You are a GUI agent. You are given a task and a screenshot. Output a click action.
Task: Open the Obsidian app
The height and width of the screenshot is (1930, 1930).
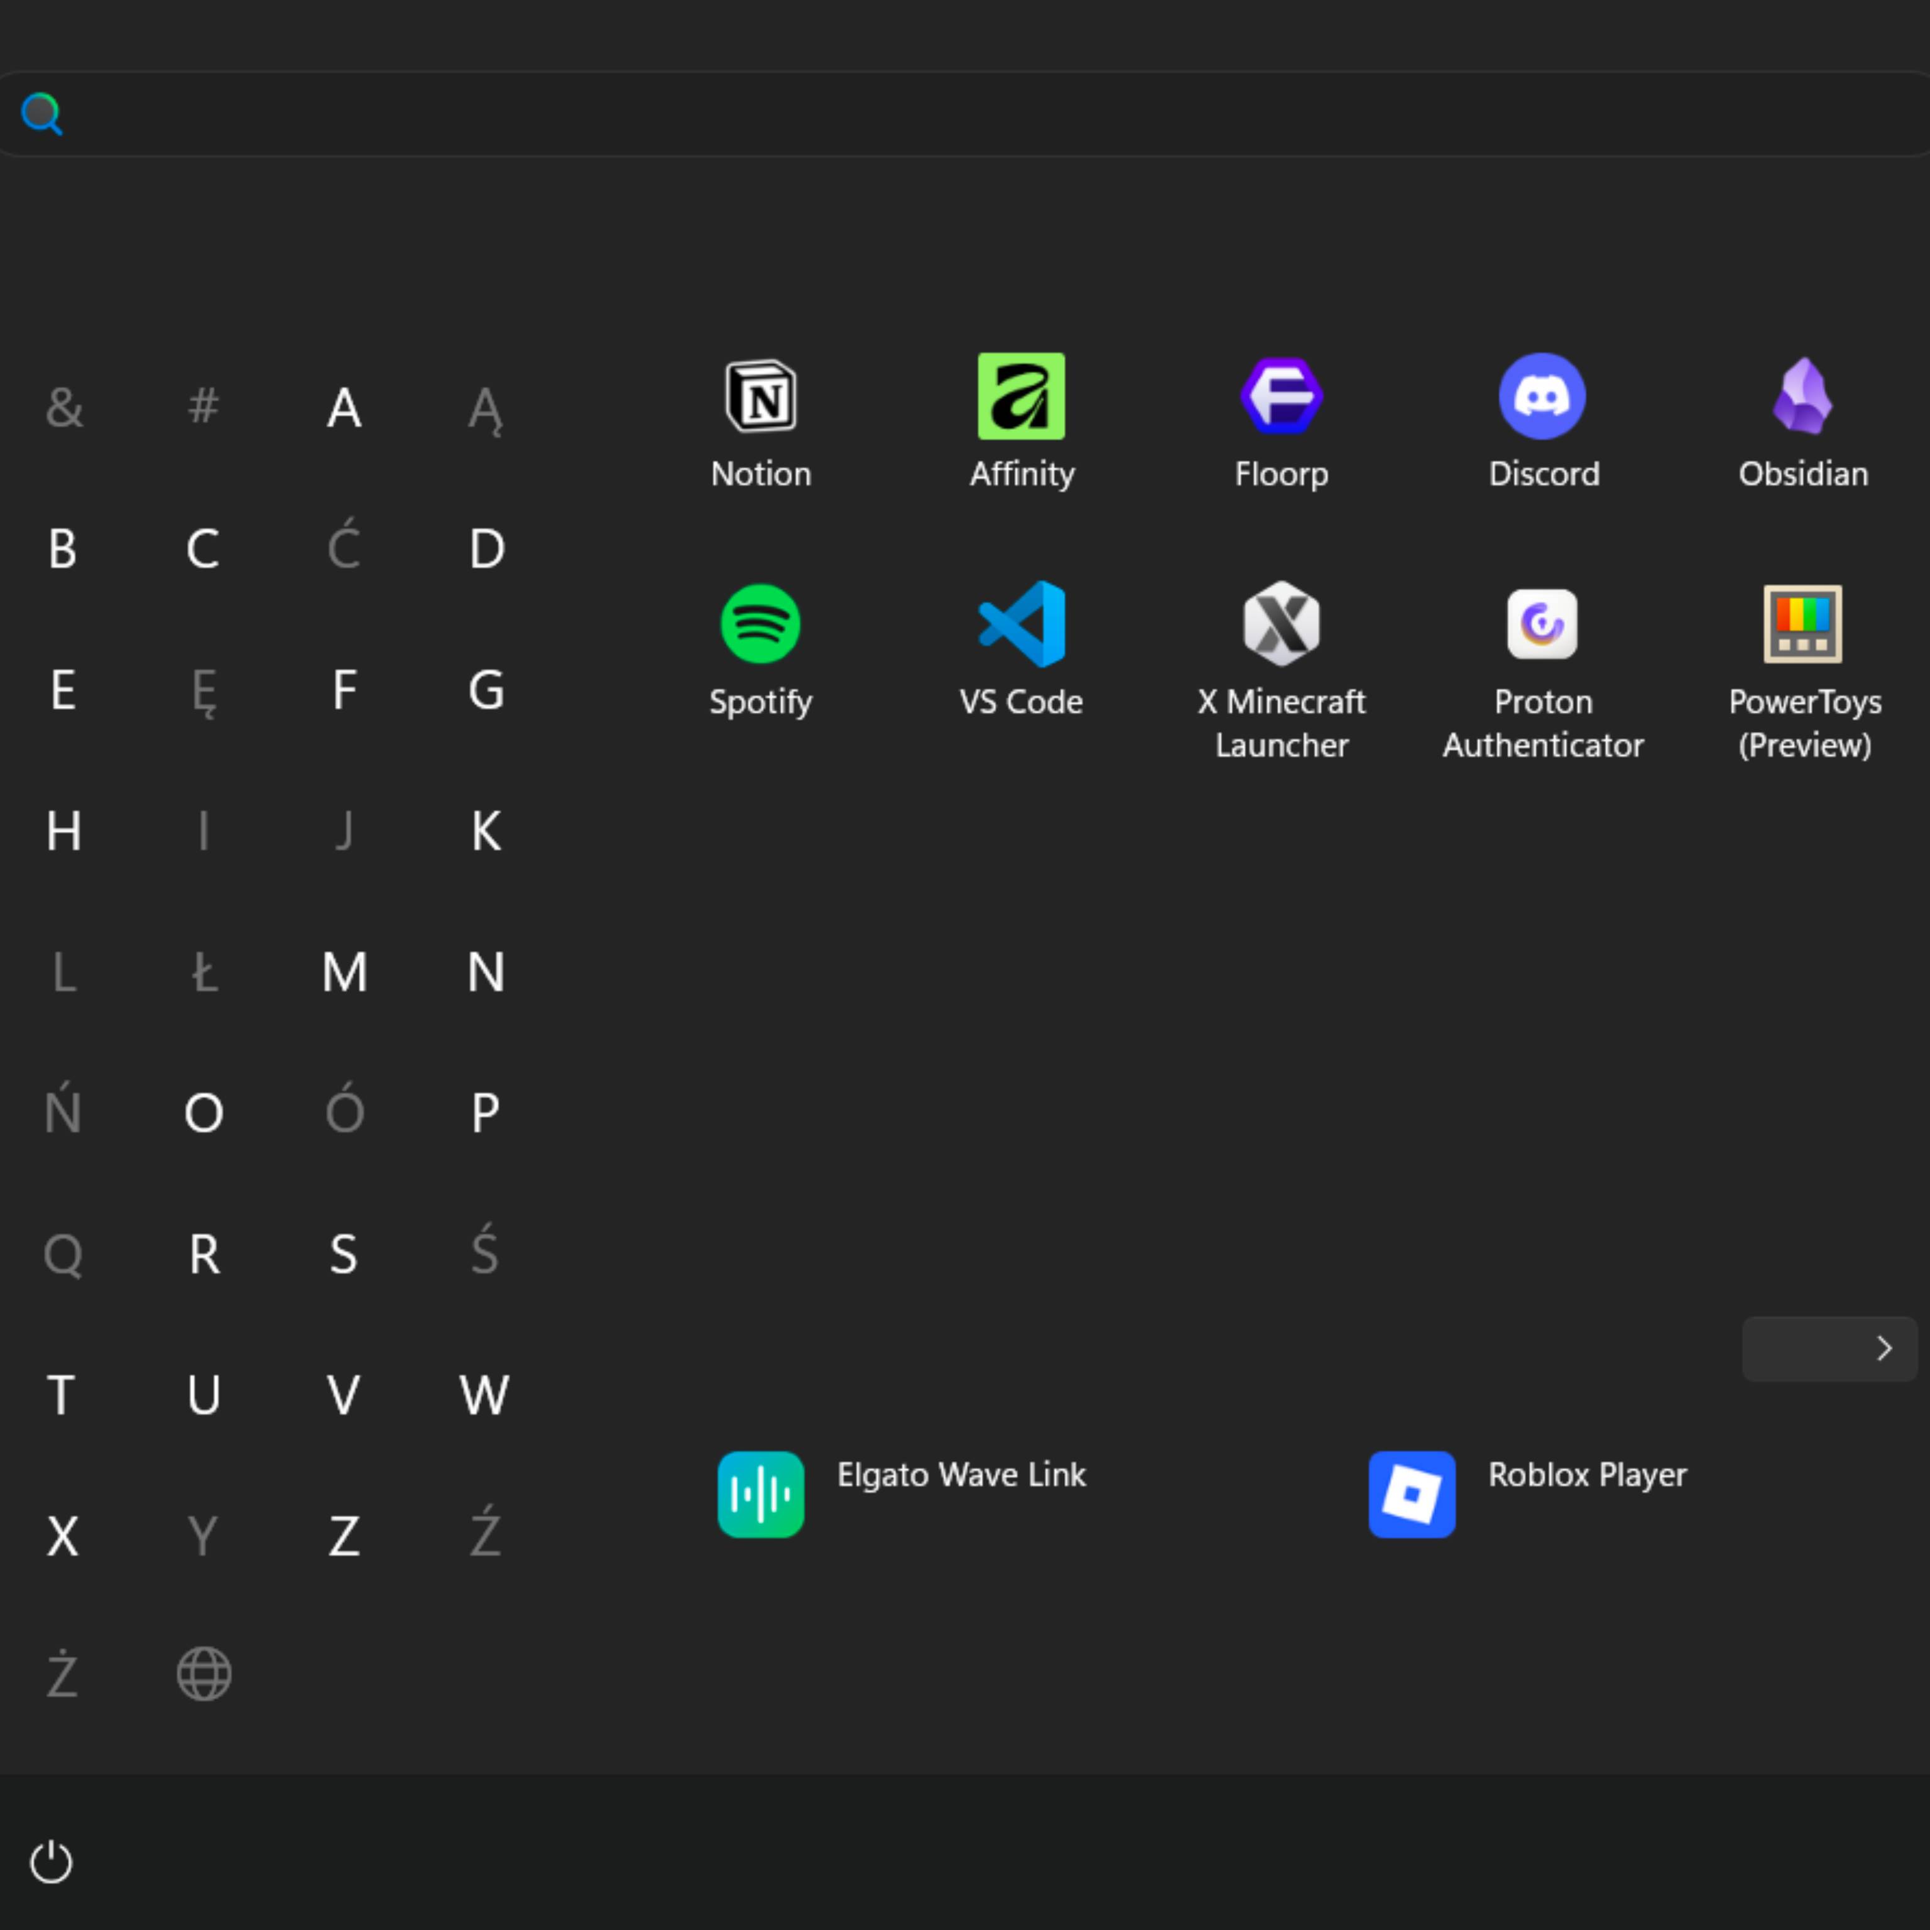(1803, 396)
